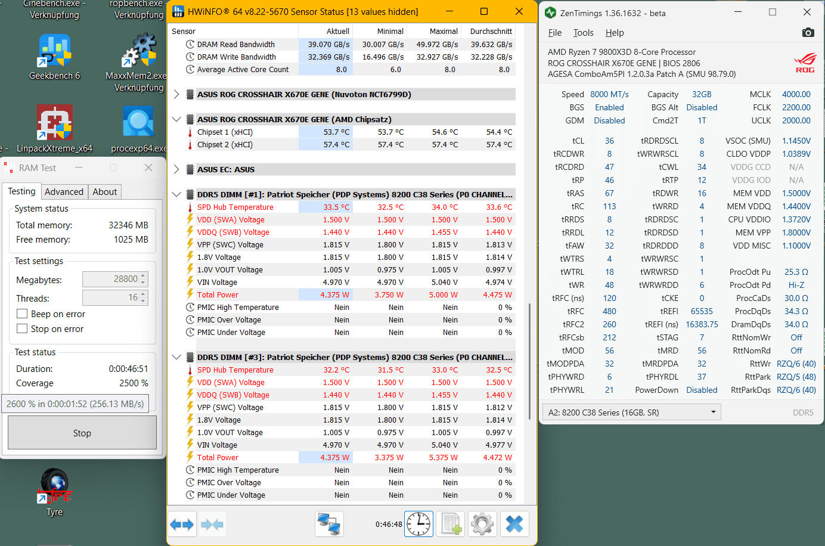825x546 pixels.
Task: Click the HWiNFO expand layout arrows icon
Action: pyautogui.click(x=182, y=525)
